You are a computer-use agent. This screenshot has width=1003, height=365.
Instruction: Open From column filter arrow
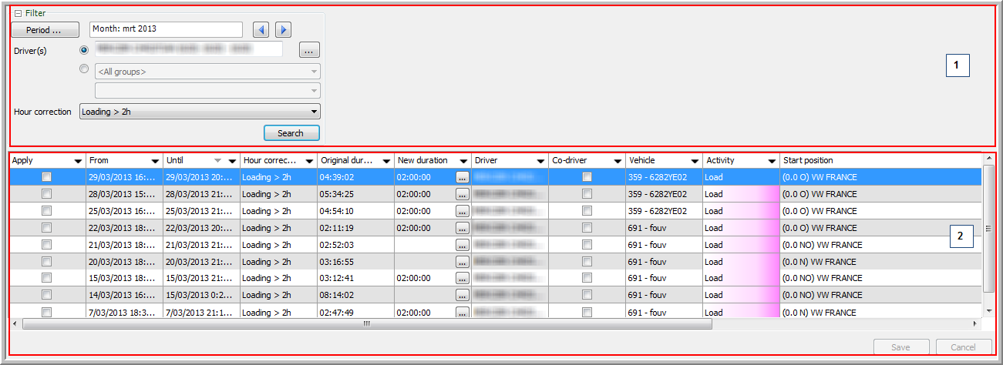155,161
